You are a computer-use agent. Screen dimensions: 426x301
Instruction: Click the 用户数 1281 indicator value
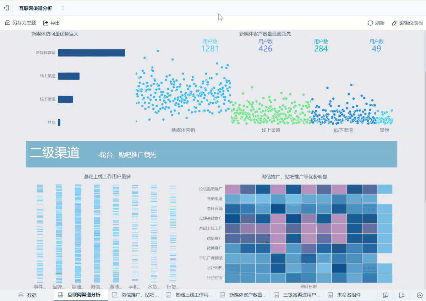click(210, 49)
